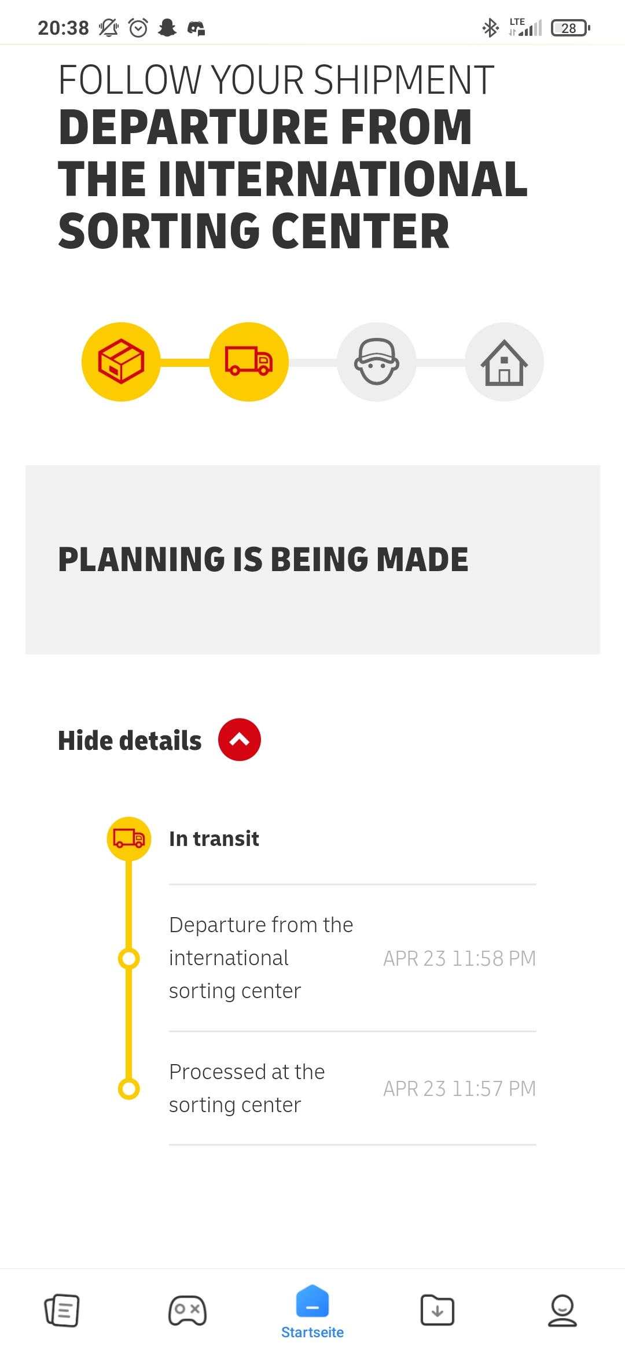Open the games controller bottom icon
Screen dimensions: 625x1354
coord(187,1309)
